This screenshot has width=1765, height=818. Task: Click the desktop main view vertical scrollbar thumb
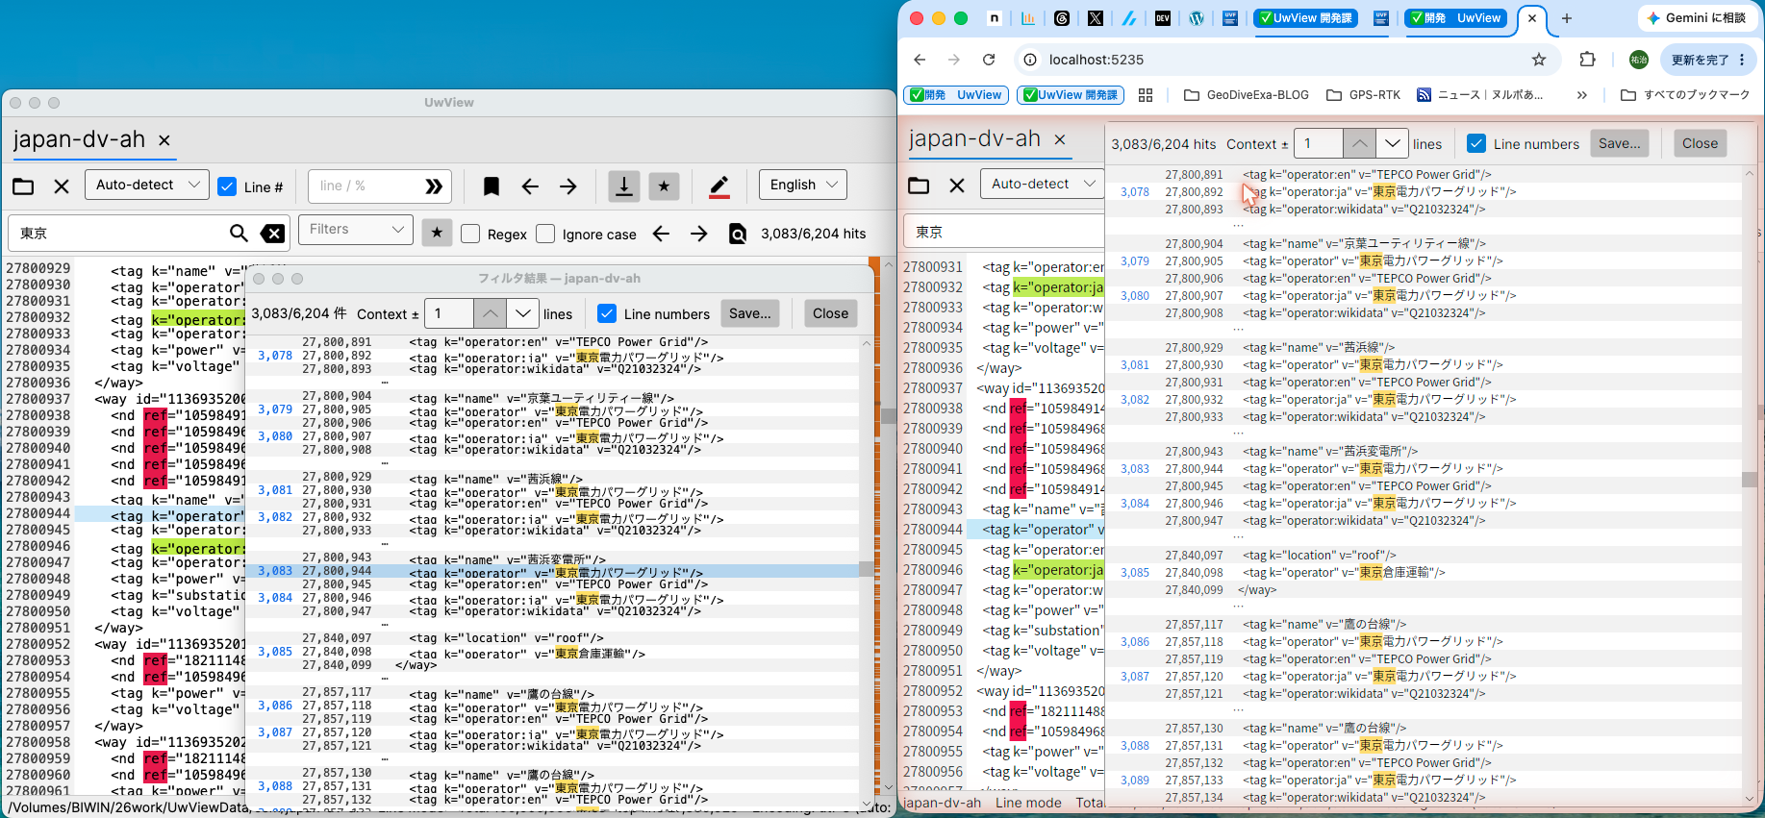click(888, 415)
